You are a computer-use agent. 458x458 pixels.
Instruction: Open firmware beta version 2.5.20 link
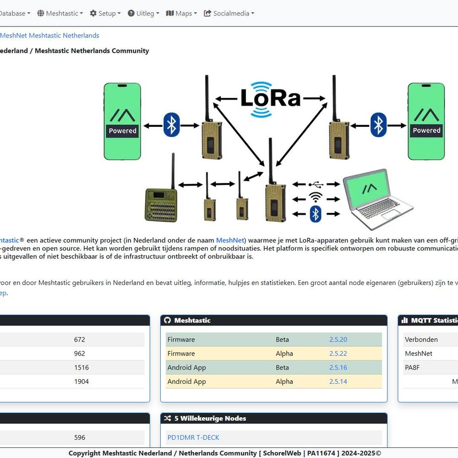338,339
